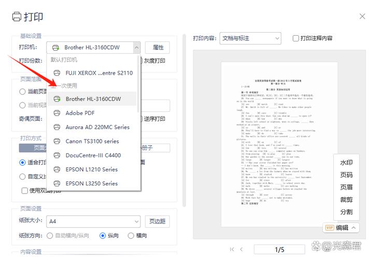Screen dimensions: 369x259
Task: Select 横向 landscape orientation
Action: (131, 236)
